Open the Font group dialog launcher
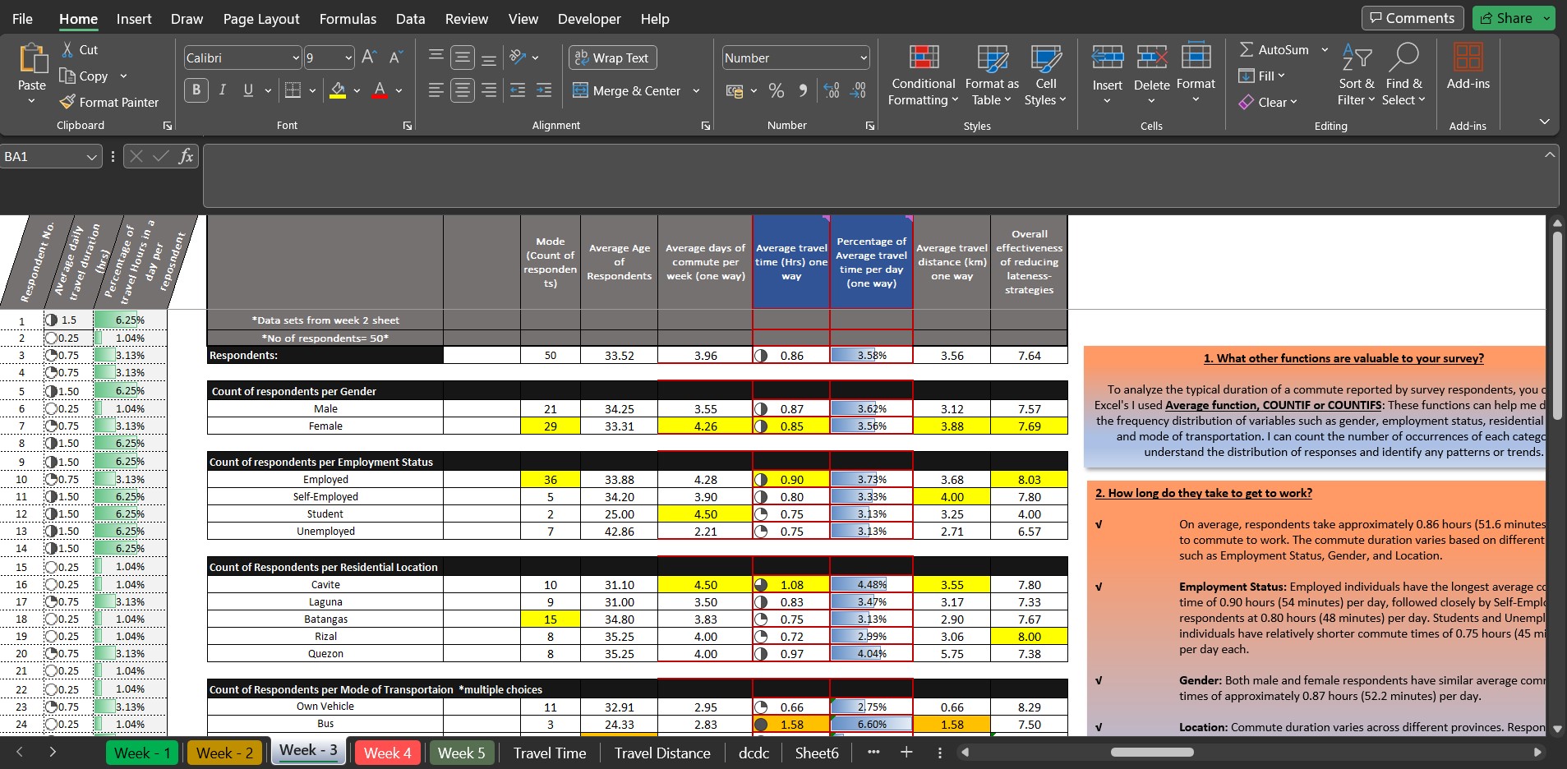Screen dimensions: 1567x769 click(x=407, y=126)
